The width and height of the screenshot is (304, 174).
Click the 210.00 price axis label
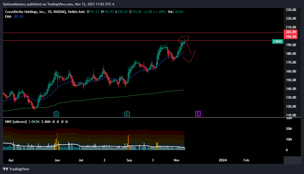tap(291, 27)
